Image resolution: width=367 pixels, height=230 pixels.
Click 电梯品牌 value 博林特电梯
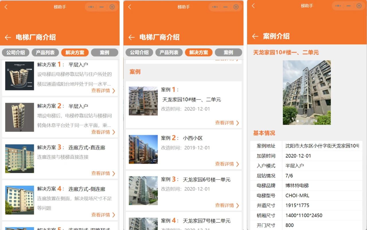point(297,186)
